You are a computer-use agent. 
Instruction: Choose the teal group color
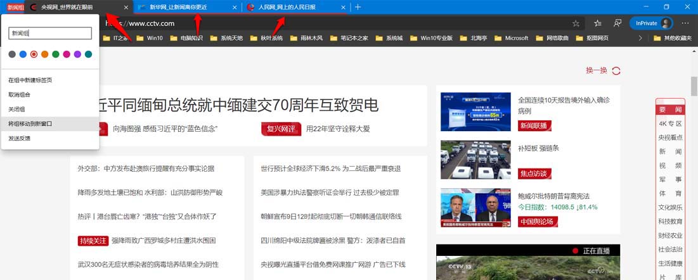(x=88, y=54)
